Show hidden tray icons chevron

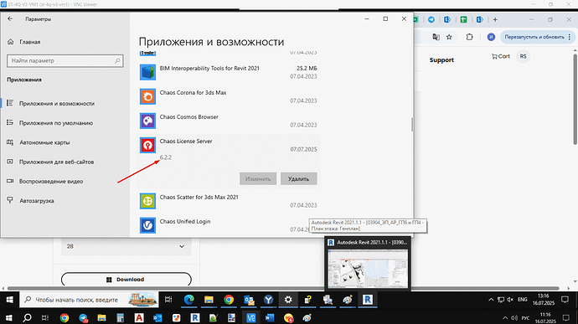coord(491,300)
